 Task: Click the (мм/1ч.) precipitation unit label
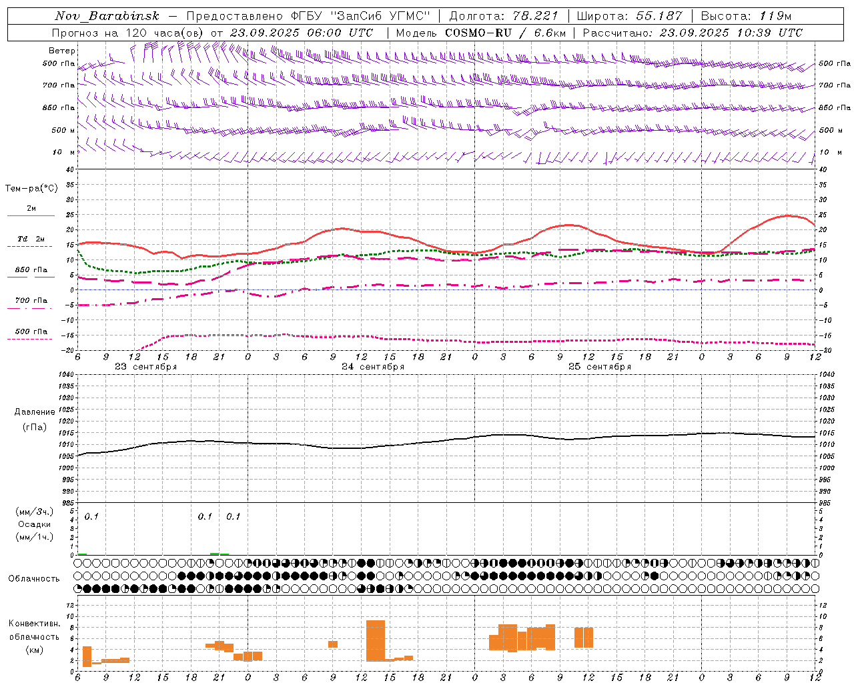(35, 537)
